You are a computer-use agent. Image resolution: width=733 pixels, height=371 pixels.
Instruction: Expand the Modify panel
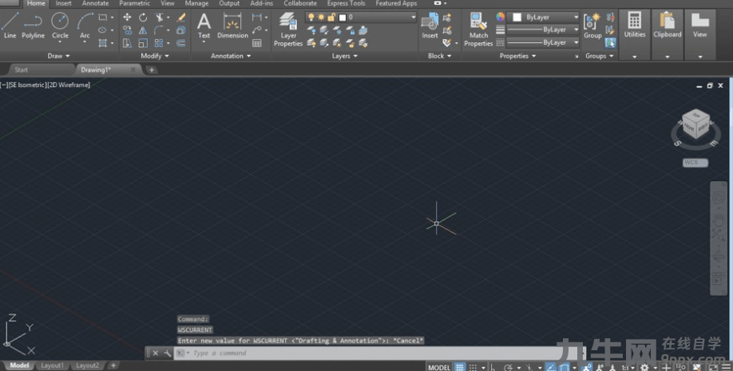(155, 56)
